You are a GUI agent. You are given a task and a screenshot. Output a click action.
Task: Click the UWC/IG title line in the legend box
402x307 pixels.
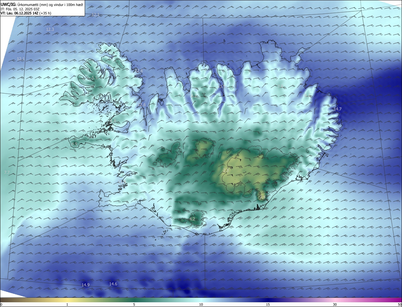click(x=41, y=4)
